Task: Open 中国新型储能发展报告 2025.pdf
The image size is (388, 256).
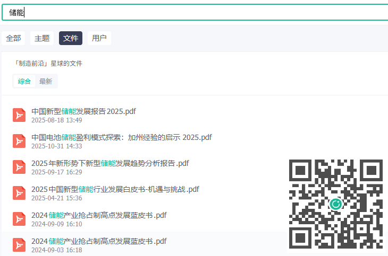Action: click(83, 111)
